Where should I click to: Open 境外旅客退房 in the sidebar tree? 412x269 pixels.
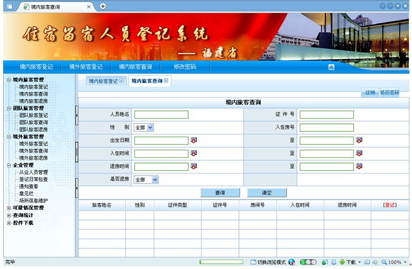click(33, 158)
